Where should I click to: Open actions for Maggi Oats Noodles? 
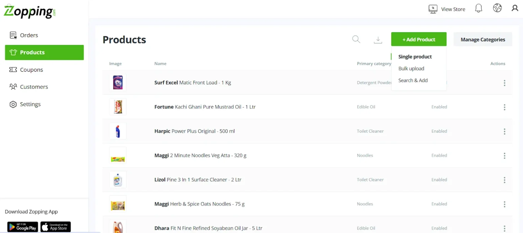pos(504,204)
